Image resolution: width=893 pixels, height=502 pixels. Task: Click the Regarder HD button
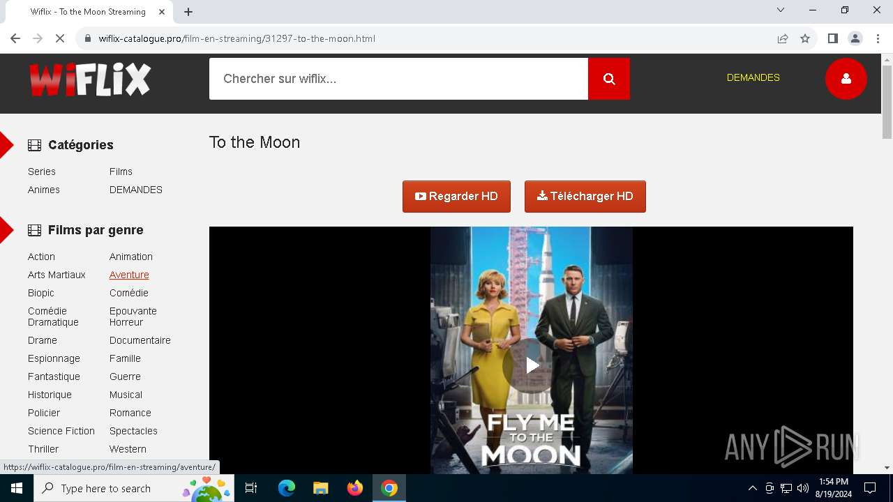point(456,197)
